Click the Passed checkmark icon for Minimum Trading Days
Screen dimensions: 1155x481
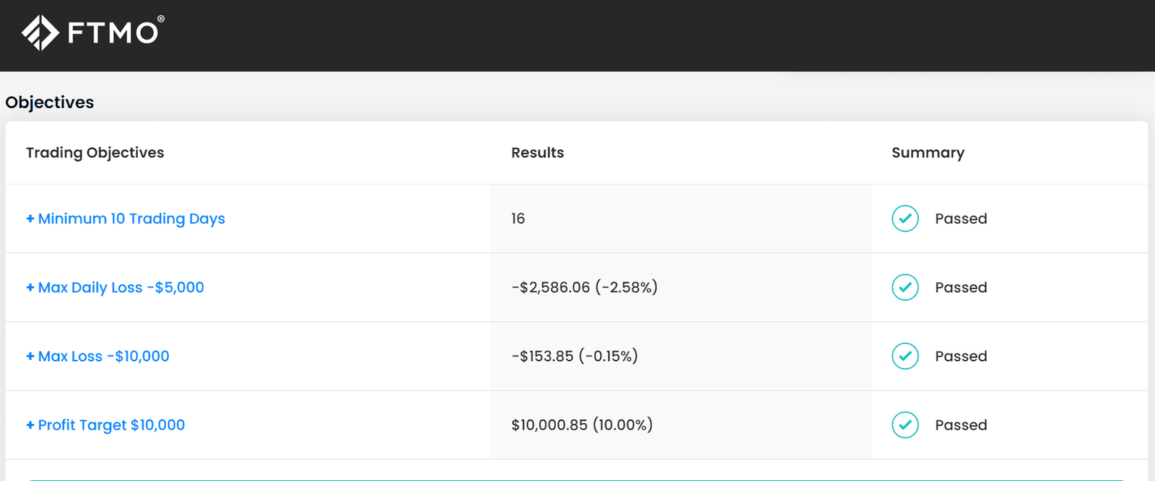click(905, 219)
